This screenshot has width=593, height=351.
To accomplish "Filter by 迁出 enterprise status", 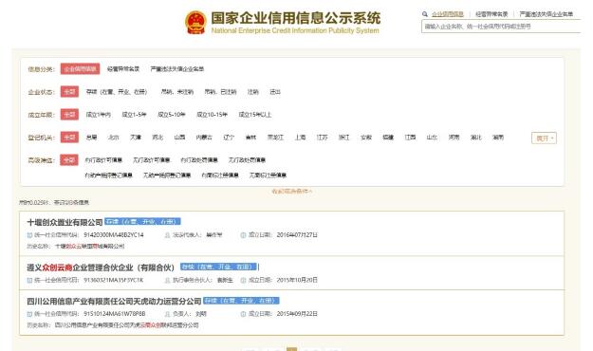I will coord(275,92).
